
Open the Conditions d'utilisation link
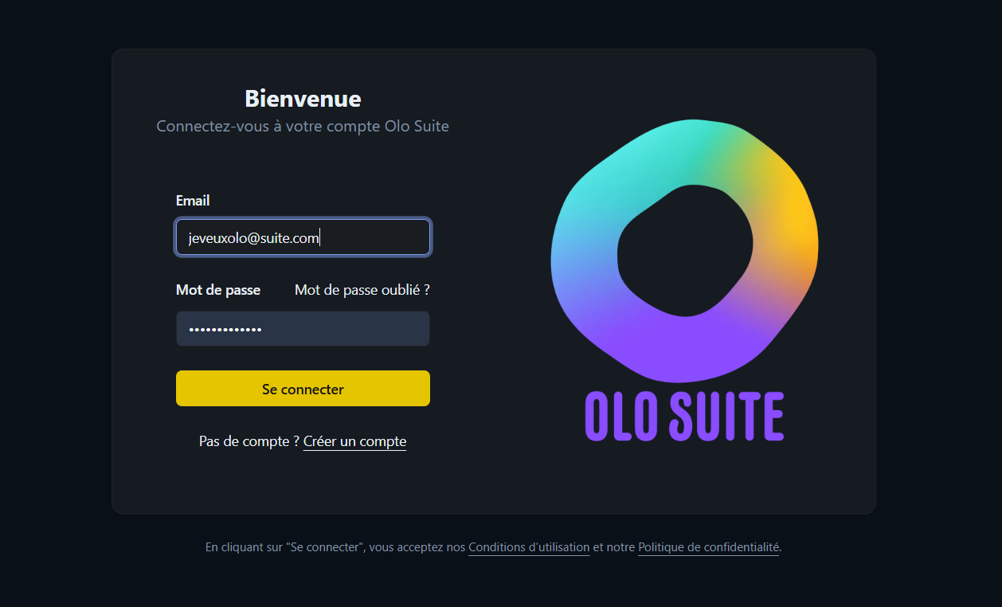(529, 548)
